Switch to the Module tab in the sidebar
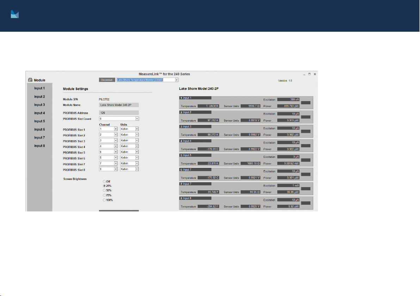This screenshot has width=420, height=296. [39, 80]
